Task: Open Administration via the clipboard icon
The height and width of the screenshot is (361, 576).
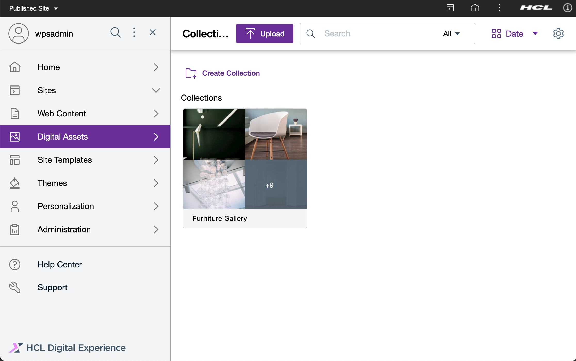Action: tap(15, 229)
